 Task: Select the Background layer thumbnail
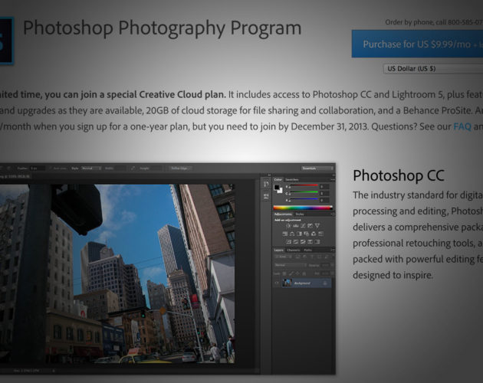coord(287,283)
